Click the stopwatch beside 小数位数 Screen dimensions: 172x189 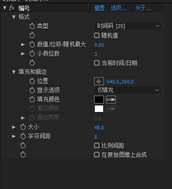tap(32, 54)
